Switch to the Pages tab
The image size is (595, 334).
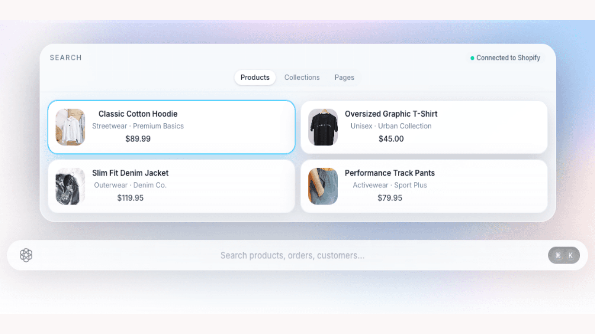tap(344, 78)
